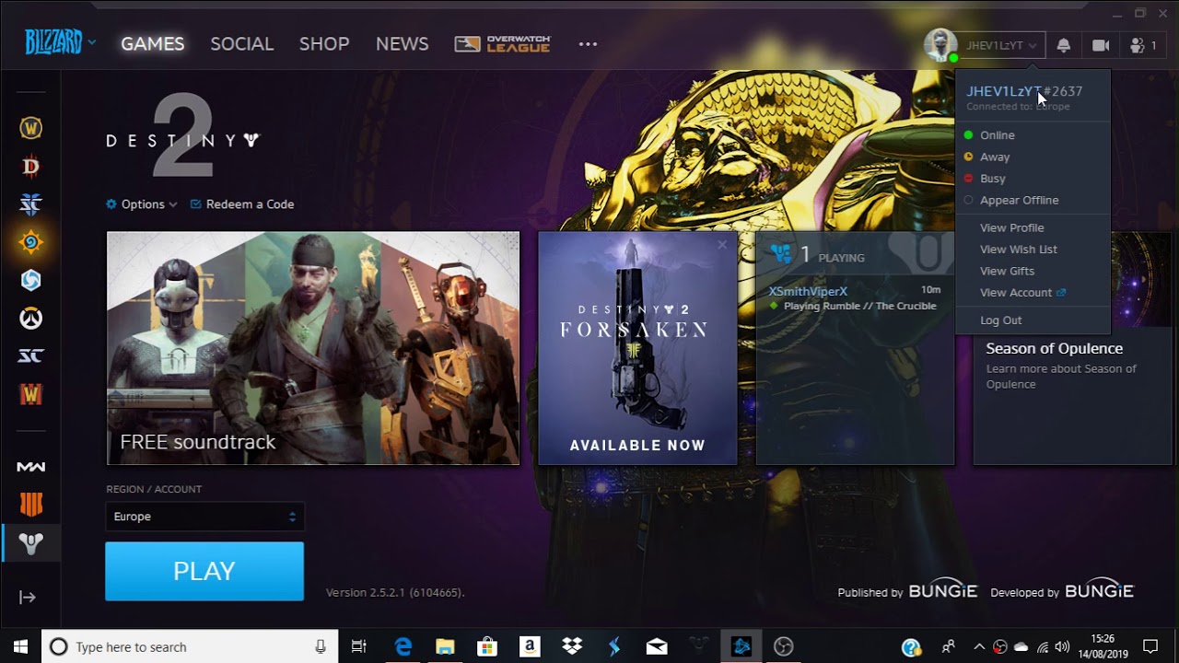Viewport: 1179px width, 663px height.
Task: Open Microsoft Edge from the taskbar
Action: 403,646
